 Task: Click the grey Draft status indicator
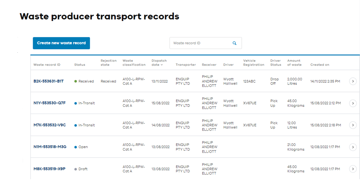tap(75, 169)
